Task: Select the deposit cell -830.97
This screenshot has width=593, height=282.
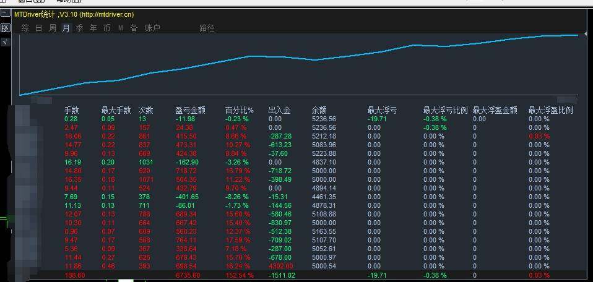Action: pos(280,223)
